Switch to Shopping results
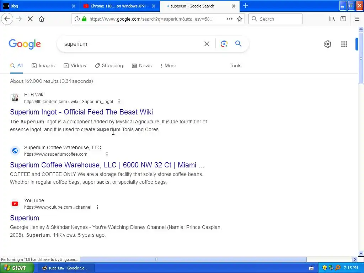Screen dimensions: 364x273 [x=109, y=66]
